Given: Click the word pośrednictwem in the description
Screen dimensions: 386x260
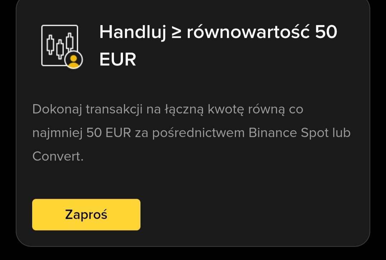Looking at the screenshot, I should pyautogui.click(x=198, y=133).
